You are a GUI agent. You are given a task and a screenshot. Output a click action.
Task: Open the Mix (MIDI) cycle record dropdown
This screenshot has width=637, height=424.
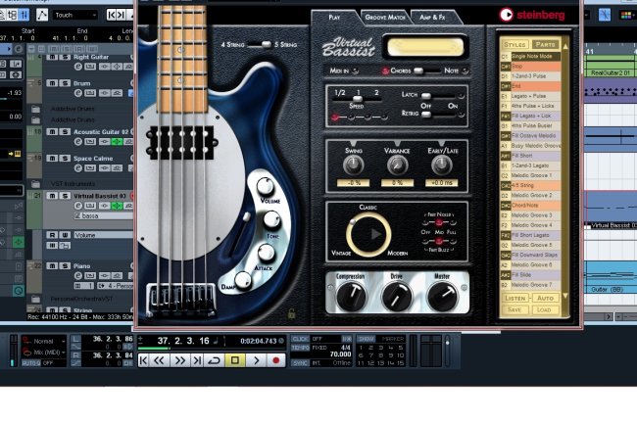(49, 352)
